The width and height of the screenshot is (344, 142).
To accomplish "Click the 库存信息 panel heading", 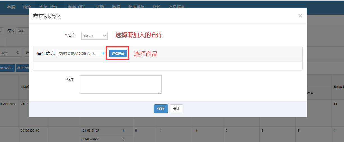I will [x=46, y=53].
